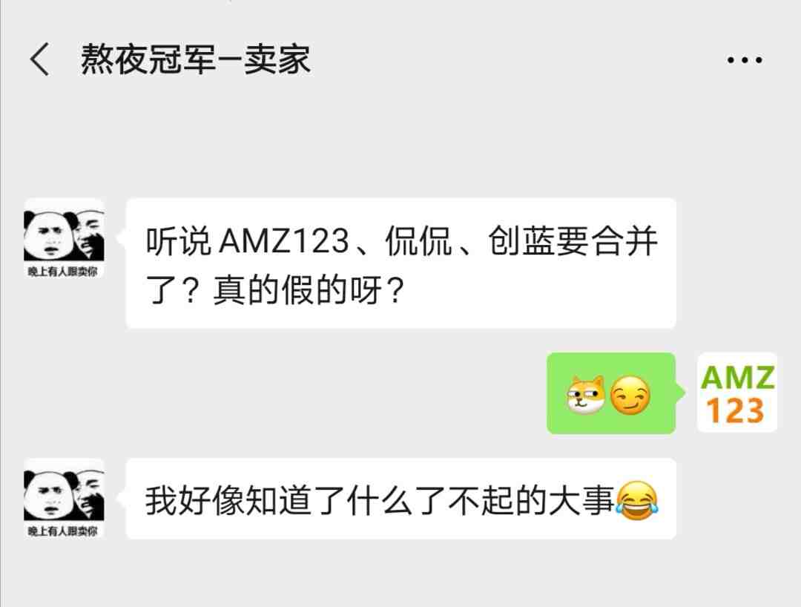
Task: Open panda avatar beside the merger question
Action: 64,238
